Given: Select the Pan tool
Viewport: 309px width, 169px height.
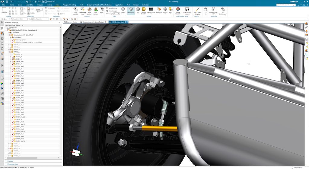Looking at the screenshot, I should 23,13.
